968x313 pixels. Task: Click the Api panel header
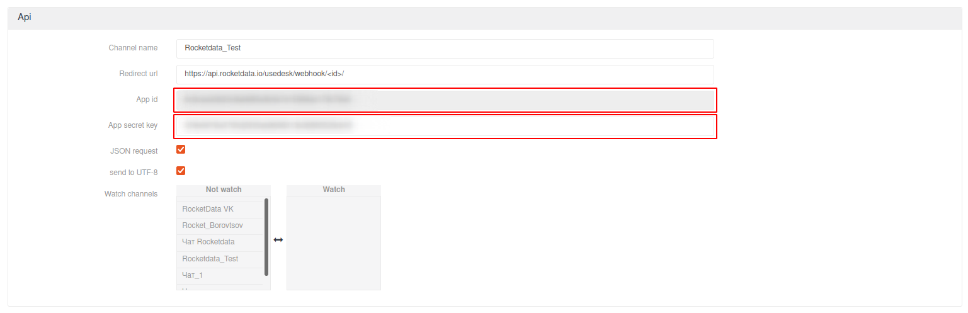point(484,18)
